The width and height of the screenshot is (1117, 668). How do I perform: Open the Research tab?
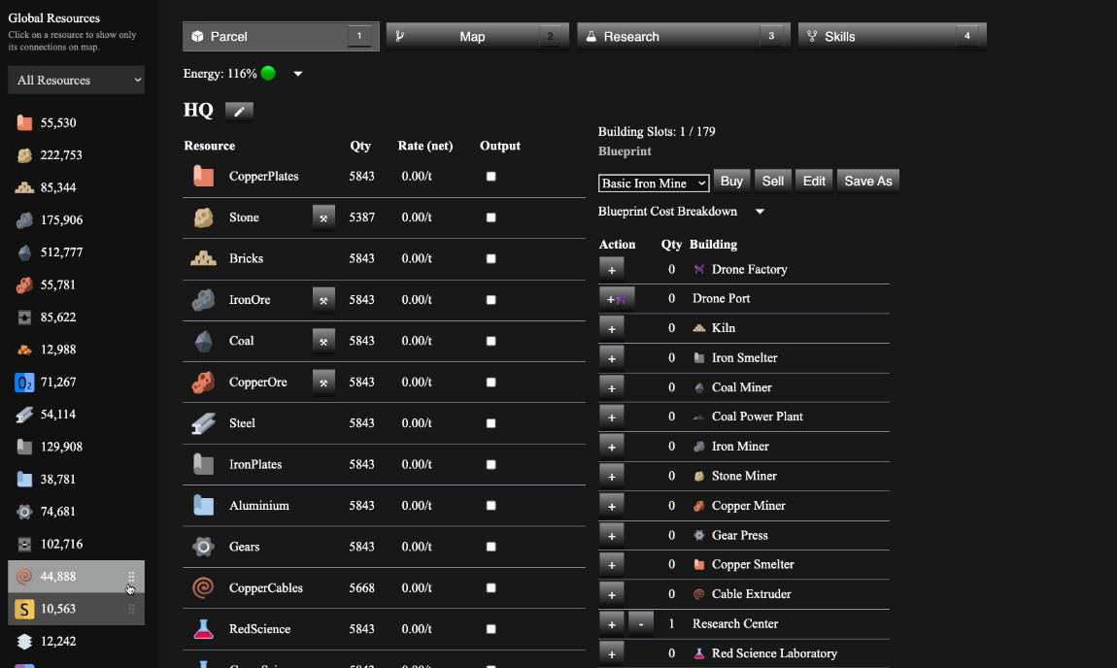pyautogui.click(x=683, y=37)
